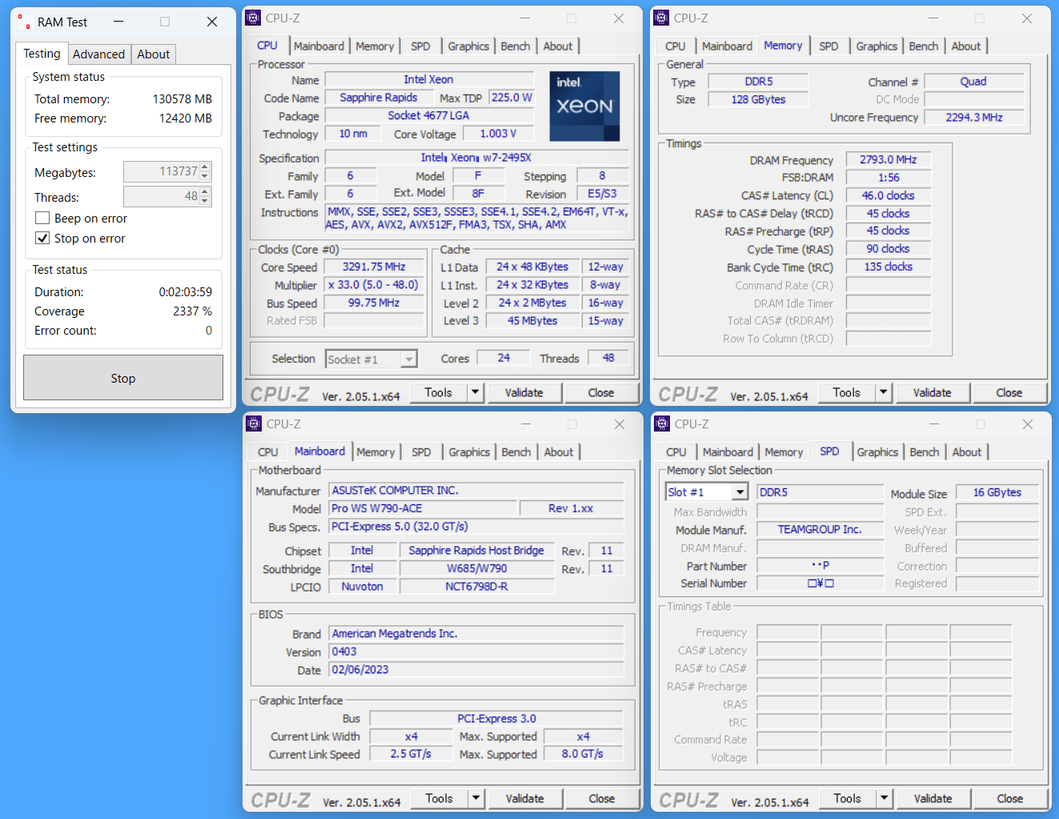The height and width of the screenshot is (819, 1059).
Task: Open the About tab in RAM Test
Action: tap(153, 54)
